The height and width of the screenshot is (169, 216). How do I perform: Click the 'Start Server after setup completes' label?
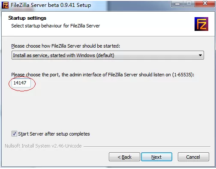(x=54, y=134)
